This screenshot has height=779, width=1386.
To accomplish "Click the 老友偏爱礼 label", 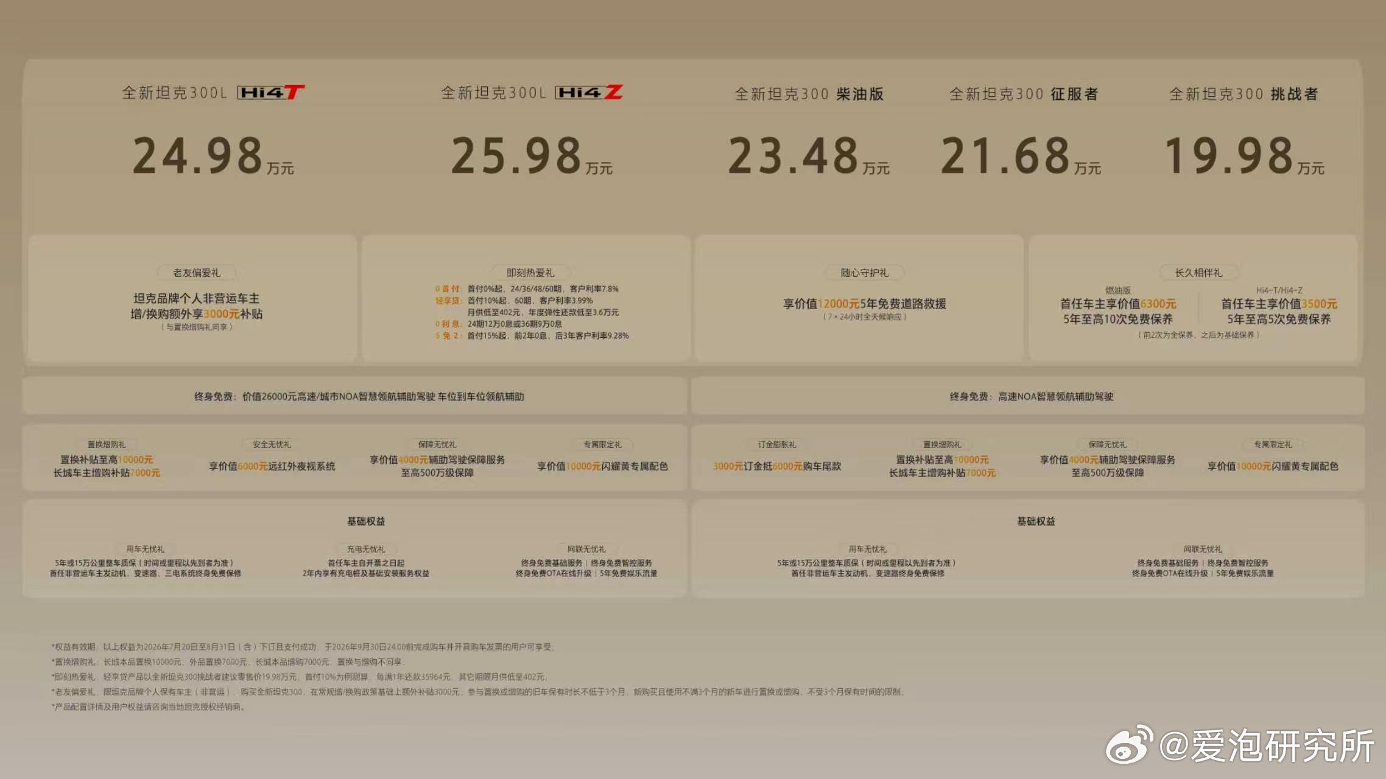I will [197, 273].
